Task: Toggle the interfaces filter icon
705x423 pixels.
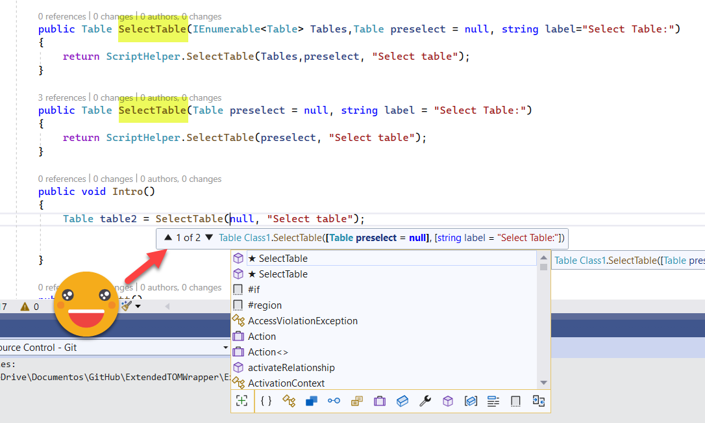Action: click(334, 401)
